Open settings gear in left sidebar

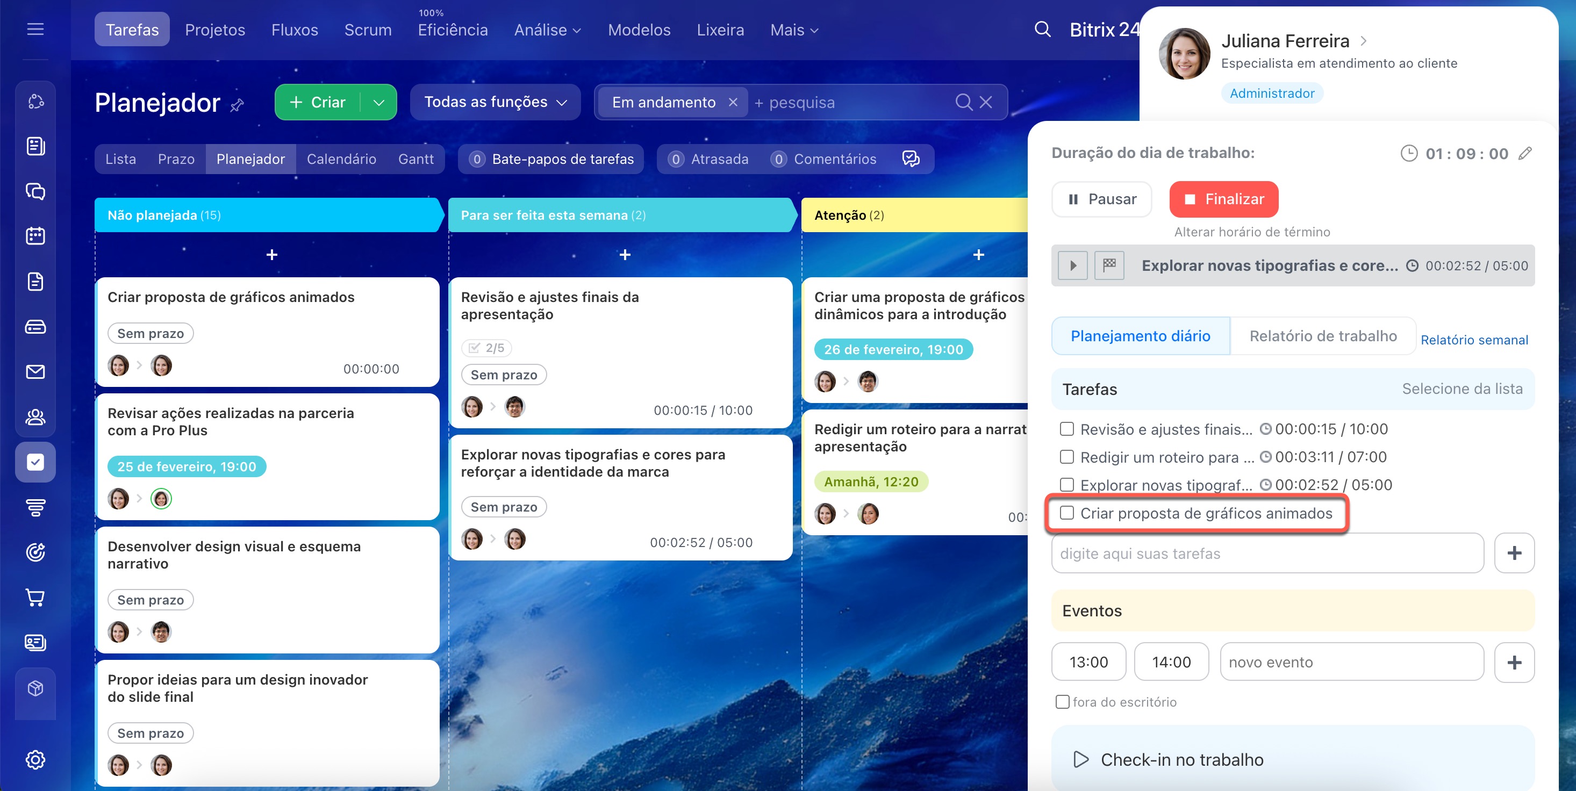pos(35,760)
